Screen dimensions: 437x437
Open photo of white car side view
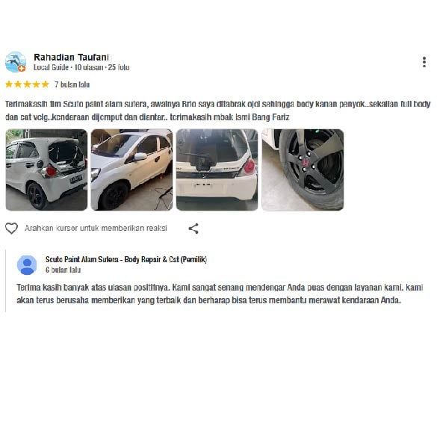point(131,170)
